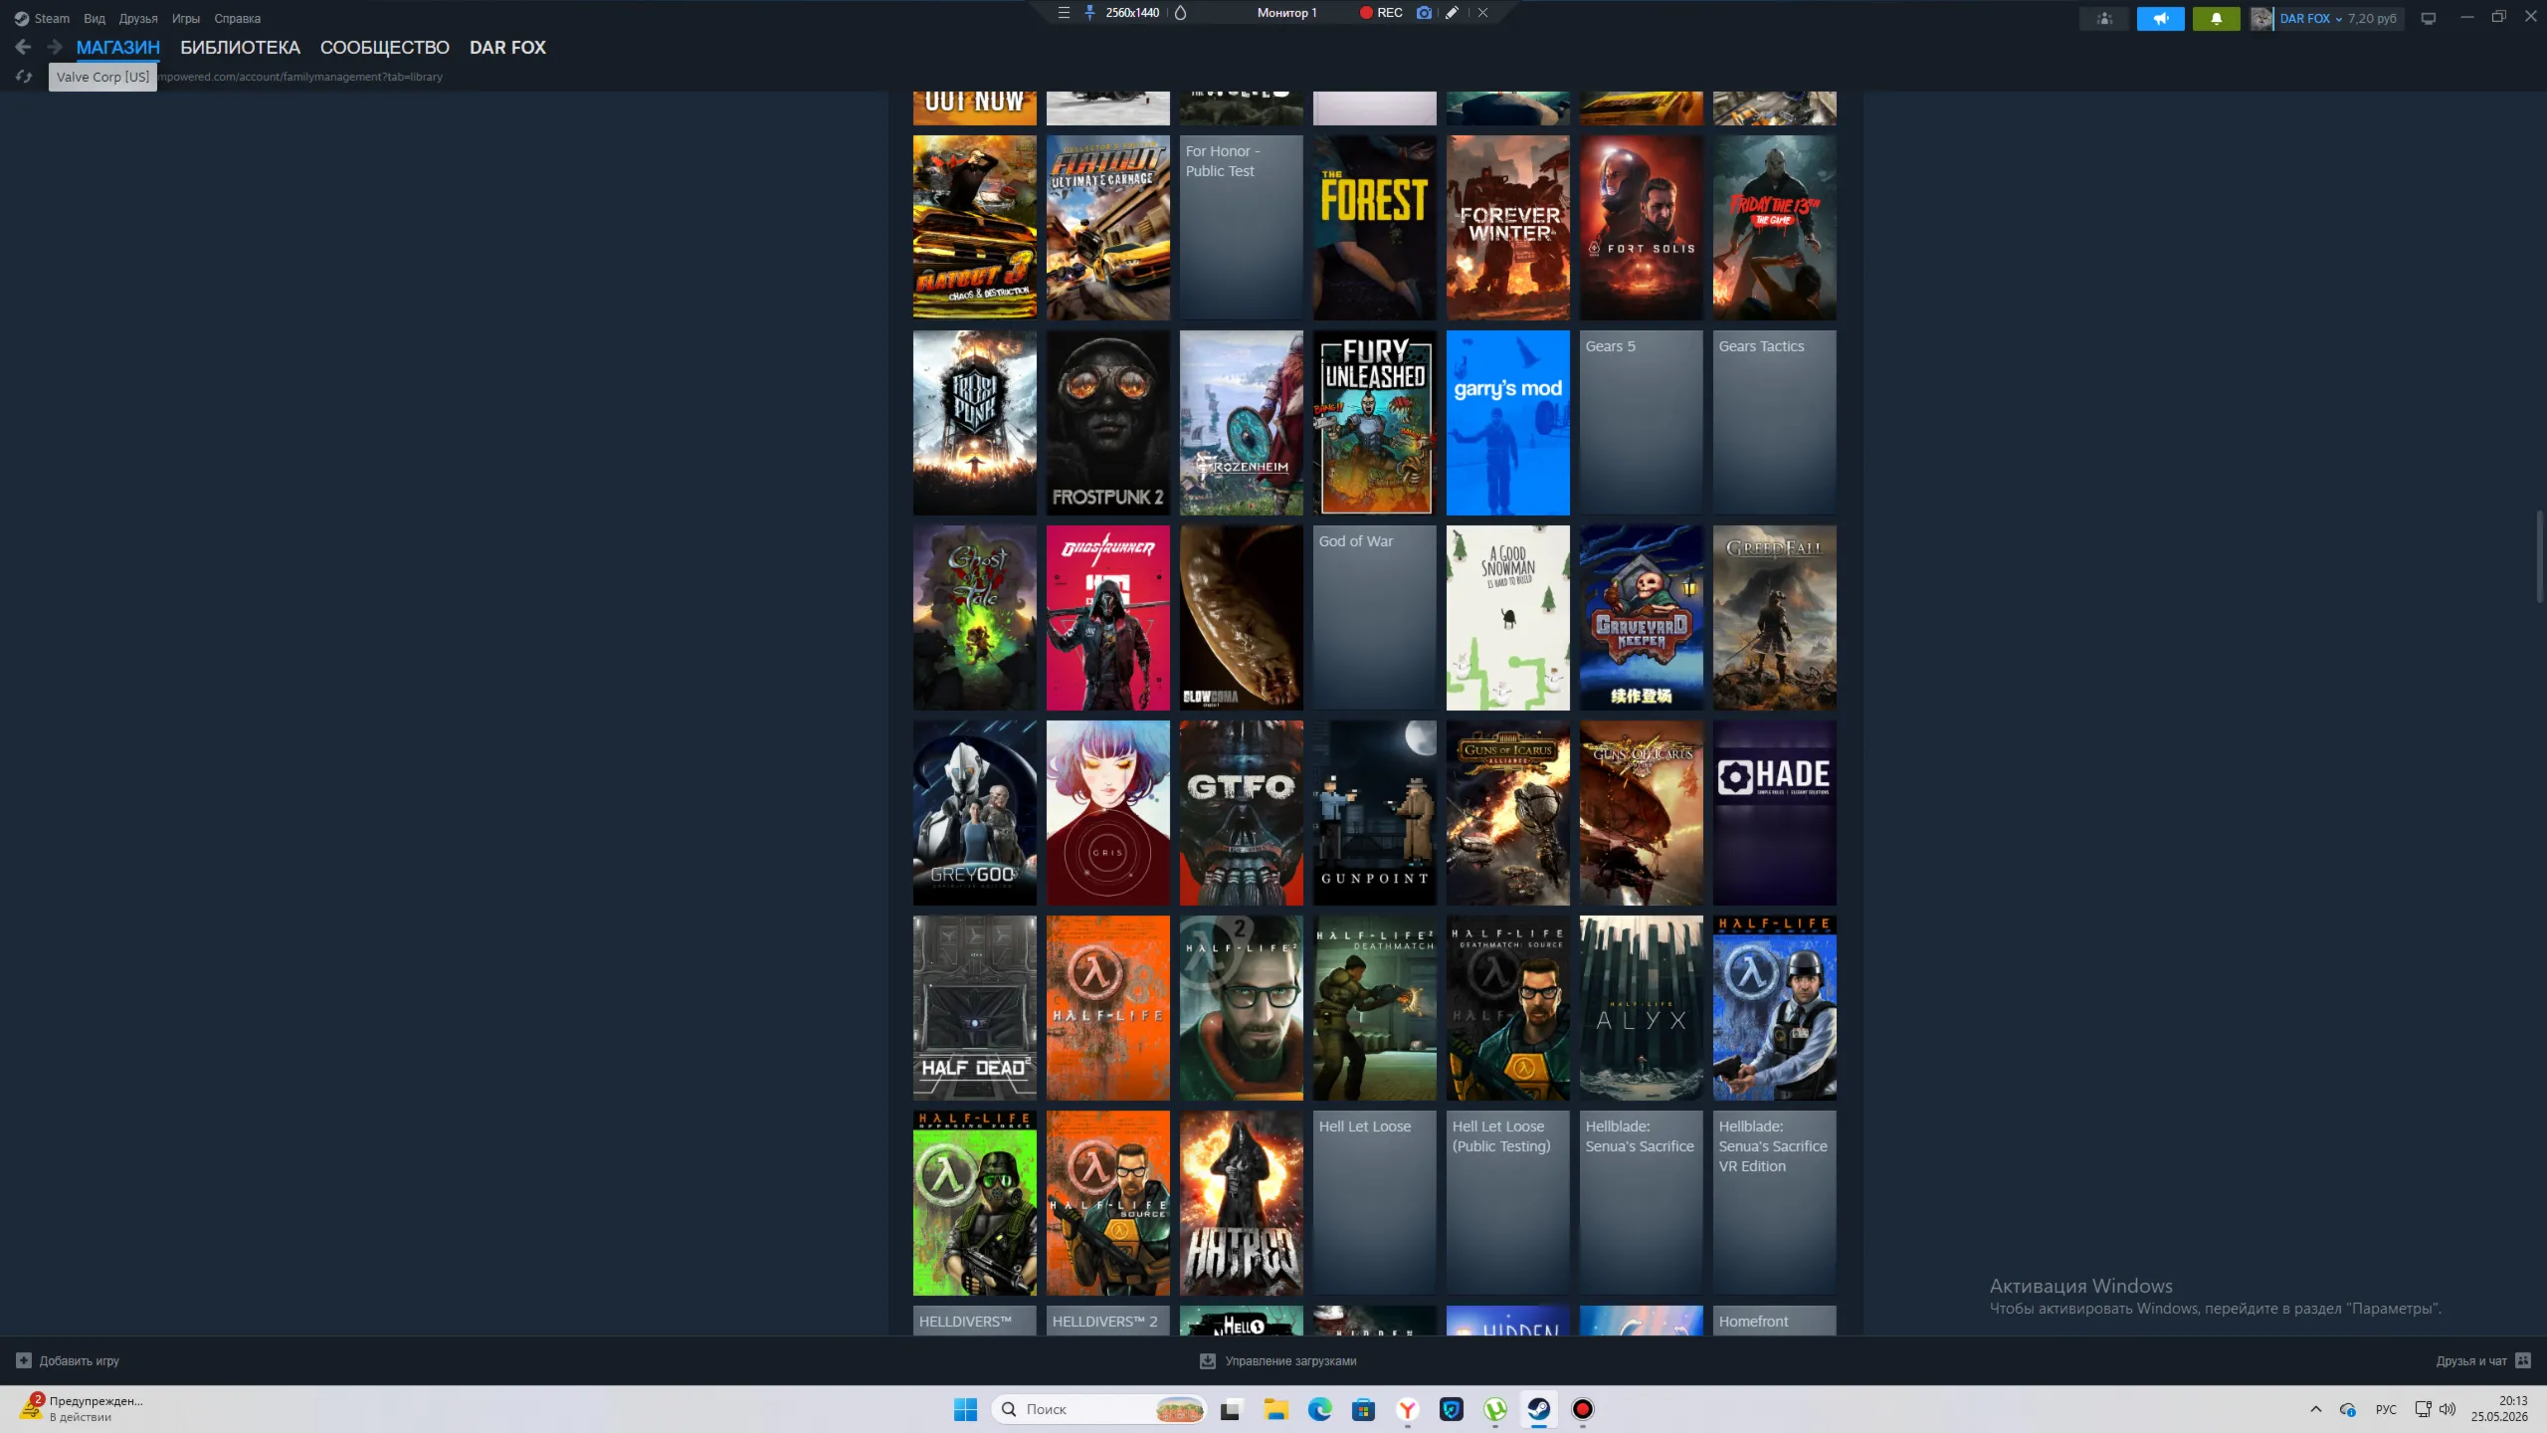Click the Steam back navigation arrow
This screenshot has width=2547, height=1433.
coord(24,47)
